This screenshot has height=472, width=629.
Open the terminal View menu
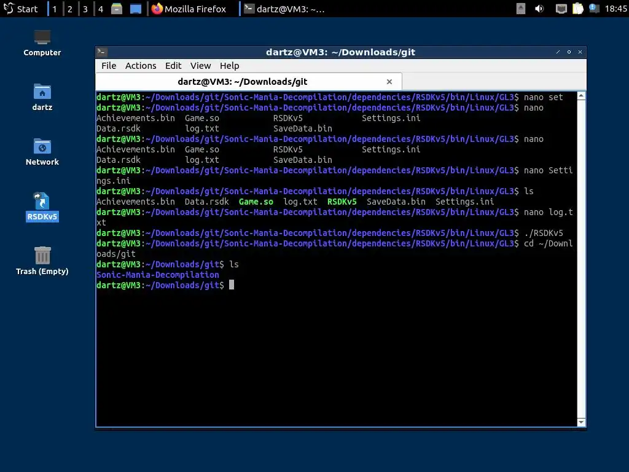point(201,65)
